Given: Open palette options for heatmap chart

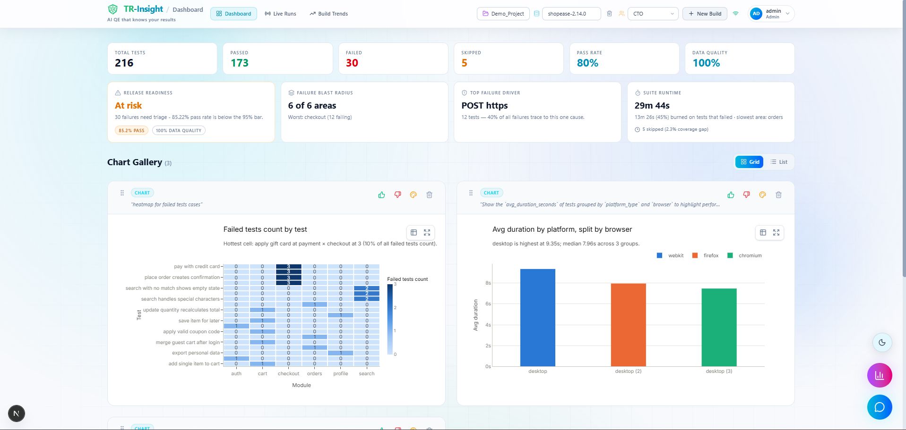Looking at the screenshot, I should click(413, 195).
